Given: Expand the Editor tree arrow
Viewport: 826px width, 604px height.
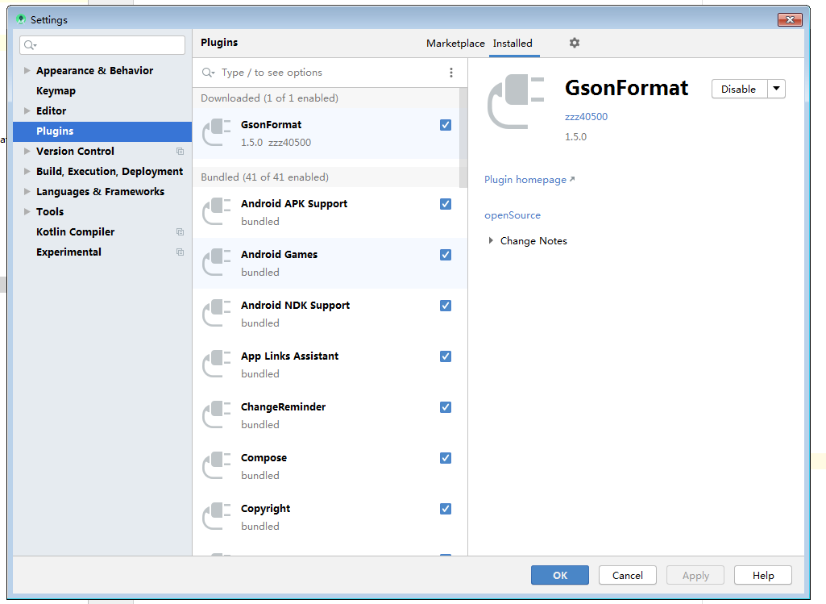Looking at the screenshot, I should [27, 110].
